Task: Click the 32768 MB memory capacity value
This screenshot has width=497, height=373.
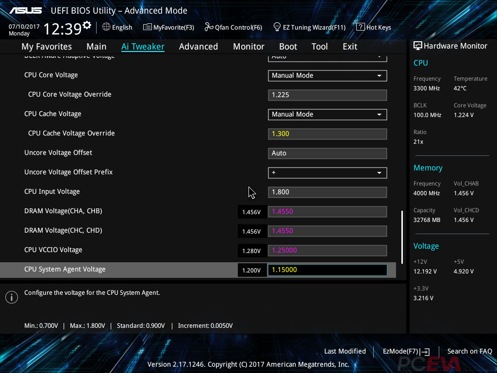Action: coord(427,220)
